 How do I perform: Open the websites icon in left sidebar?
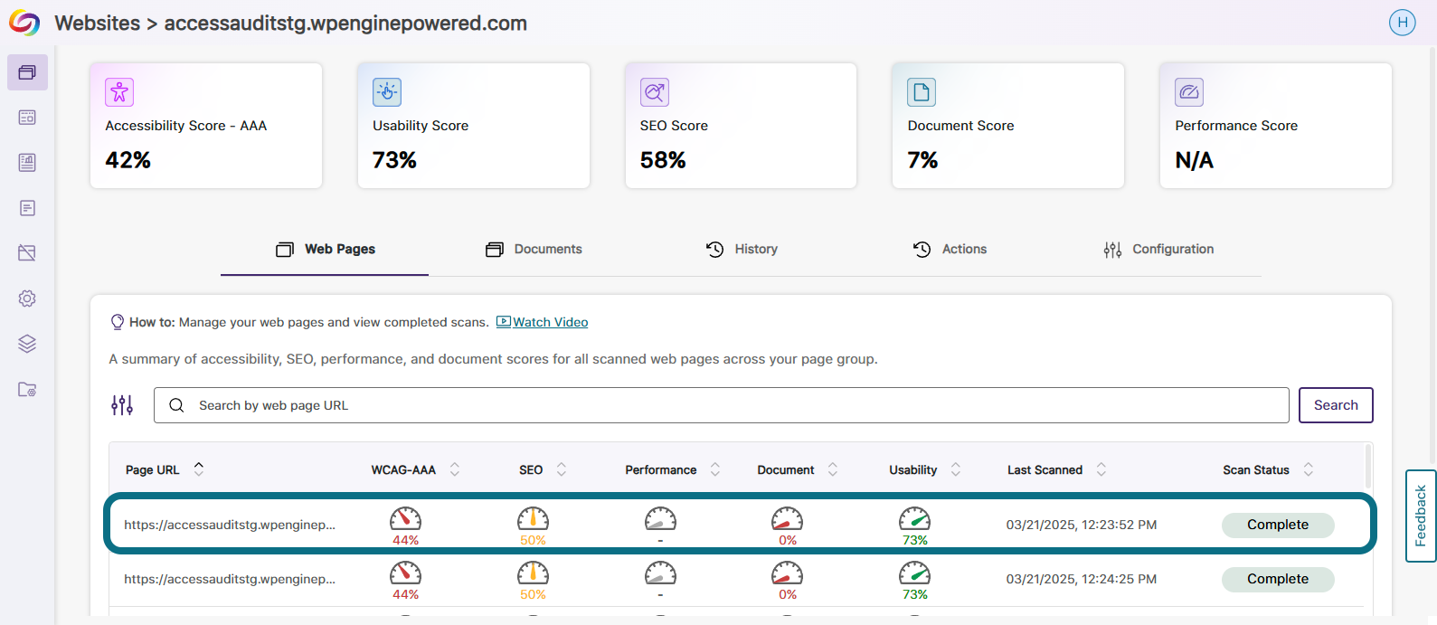[x=27, y=72]
